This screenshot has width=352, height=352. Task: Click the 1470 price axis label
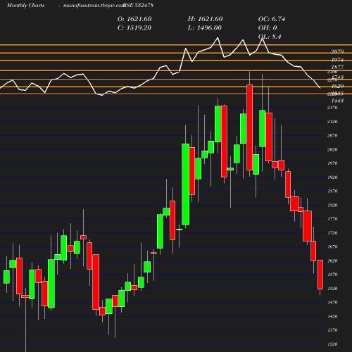click(332, 302)
